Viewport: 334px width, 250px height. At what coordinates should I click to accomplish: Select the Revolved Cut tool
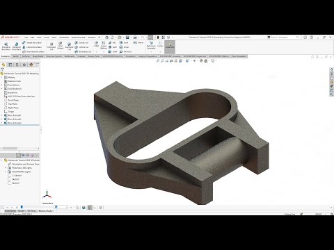click(69, 46)
